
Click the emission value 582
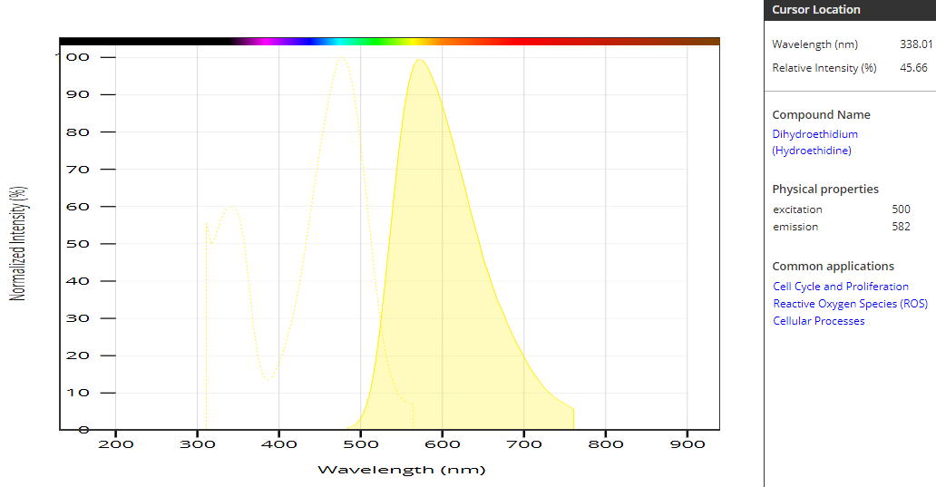point(901,227)
